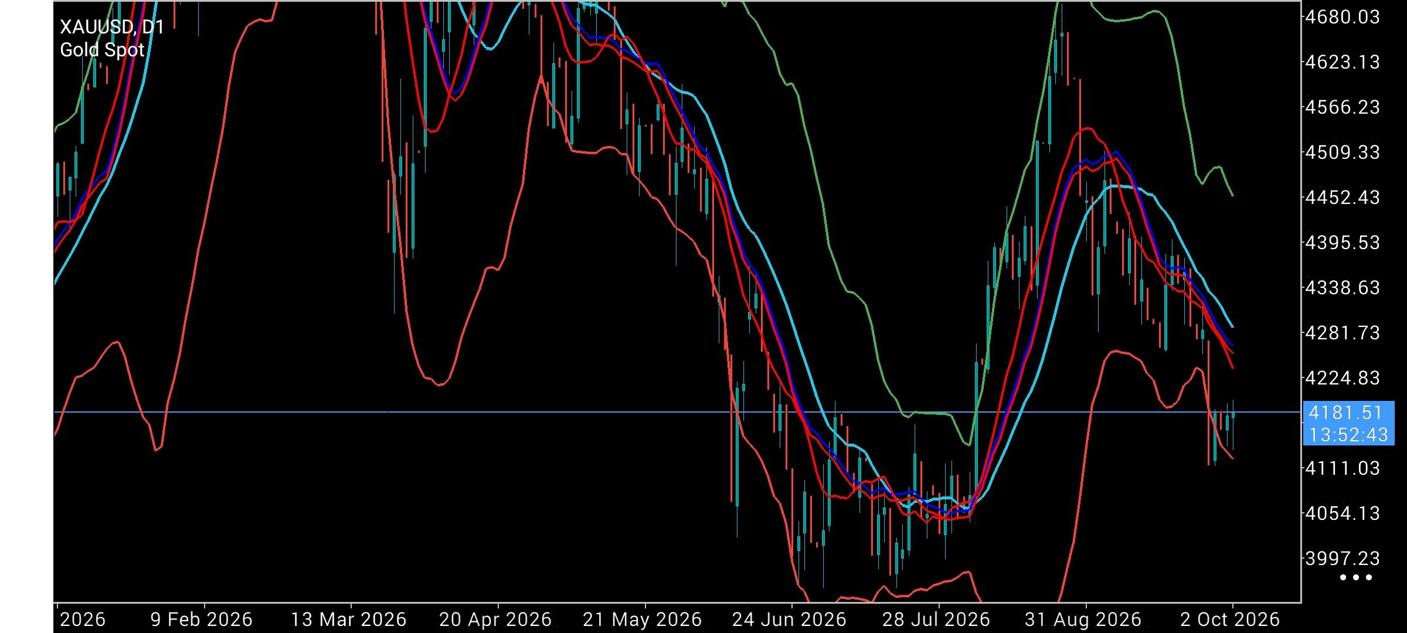Tap the 4566.23 price scale label
The height and width of the screenshot is (633, 1407).
click(1342, 107)
